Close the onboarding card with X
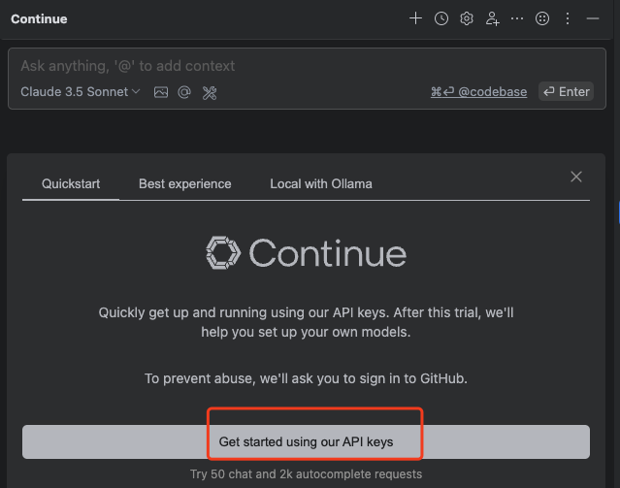The width and height of the screenshot is (620, 488). (576, 177)
